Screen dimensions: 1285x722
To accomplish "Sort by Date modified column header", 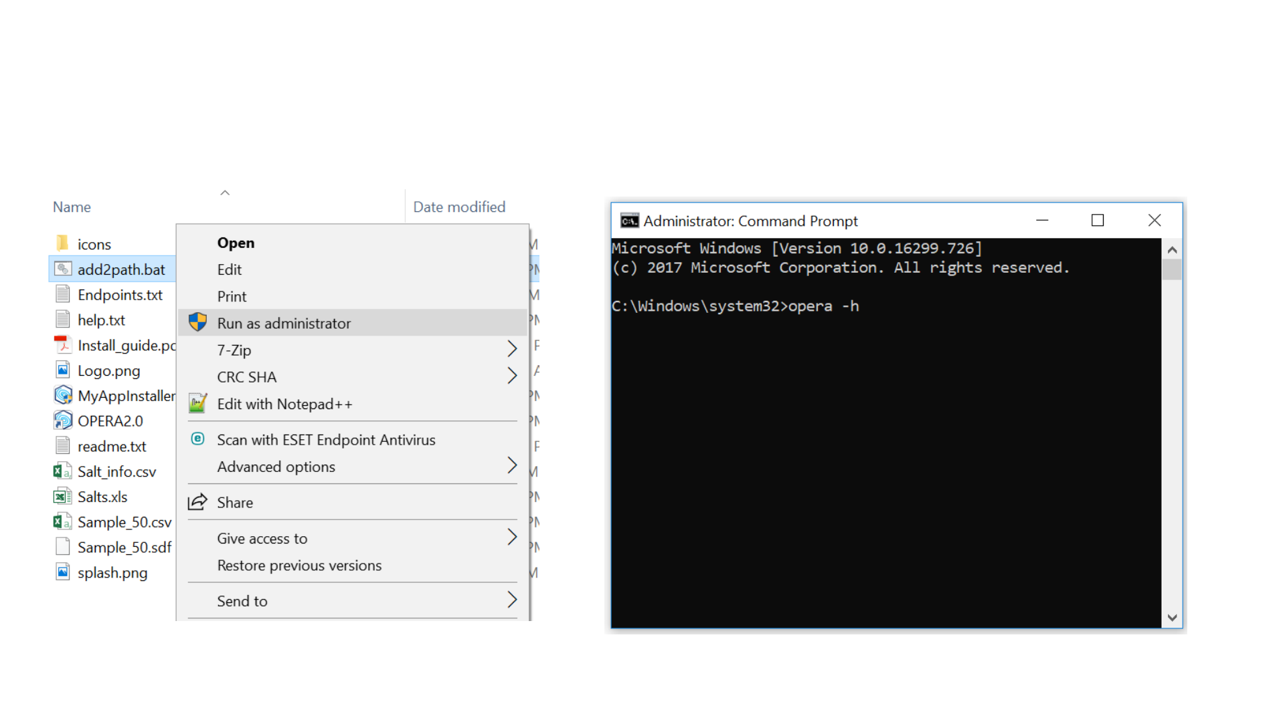I will click(x=459, y=207).
